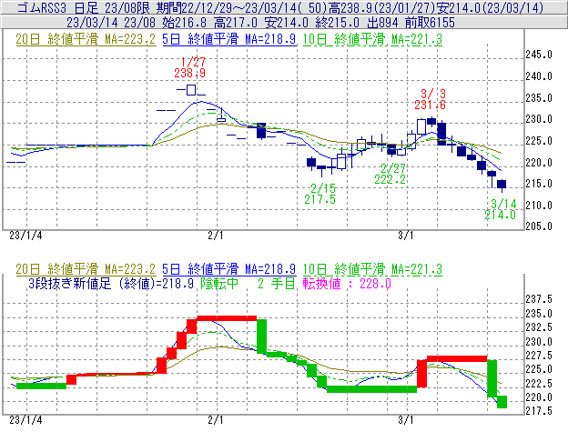Image resolution: width=568 pixels, height=432 pixels.
Task: Click the 前取6155 open interest value
Action: (430, 23)
